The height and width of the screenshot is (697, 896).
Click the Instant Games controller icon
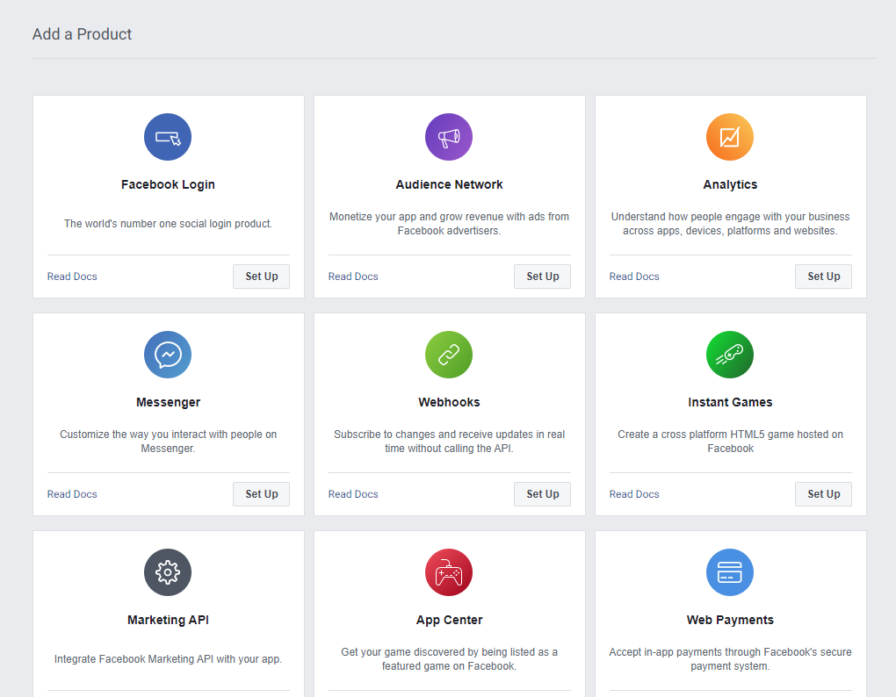pyautogui.click(x=730, y=355)
